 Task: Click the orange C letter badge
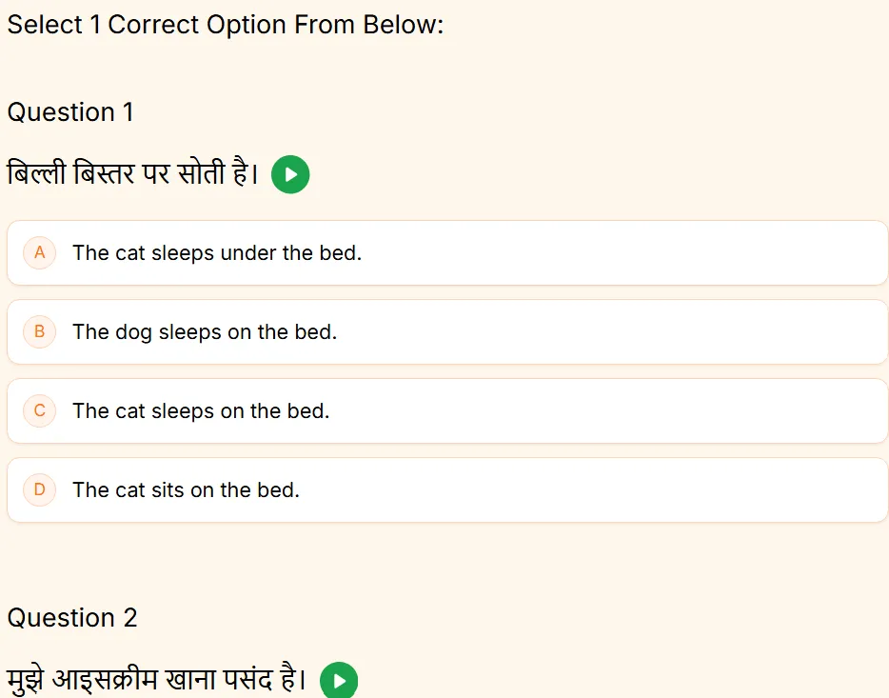pyautogui.click(x=40, y=411)
